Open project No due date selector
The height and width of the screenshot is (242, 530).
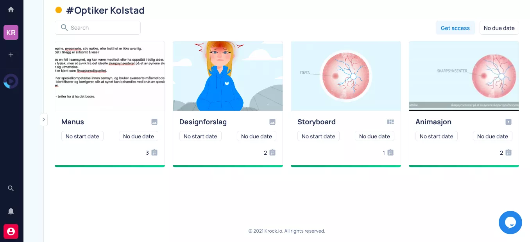tap(499, 28)
